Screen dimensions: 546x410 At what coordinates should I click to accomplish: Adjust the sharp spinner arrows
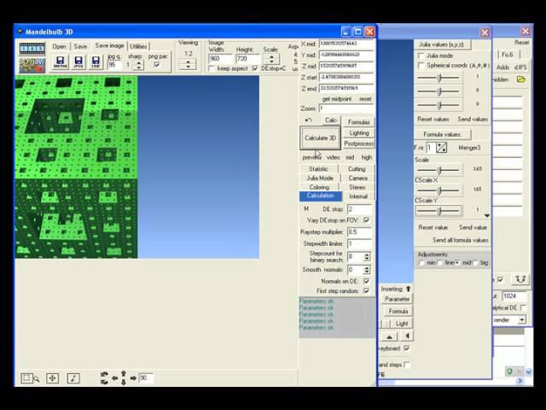[139, 65]
